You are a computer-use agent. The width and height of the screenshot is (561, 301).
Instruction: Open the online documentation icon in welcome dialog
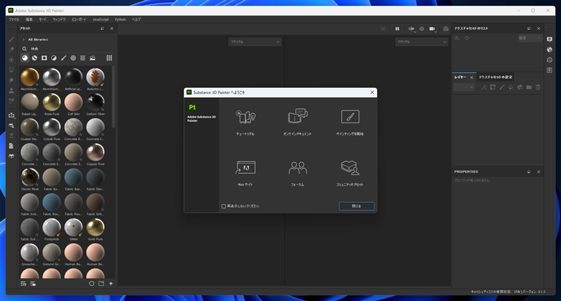pos(297,116)
